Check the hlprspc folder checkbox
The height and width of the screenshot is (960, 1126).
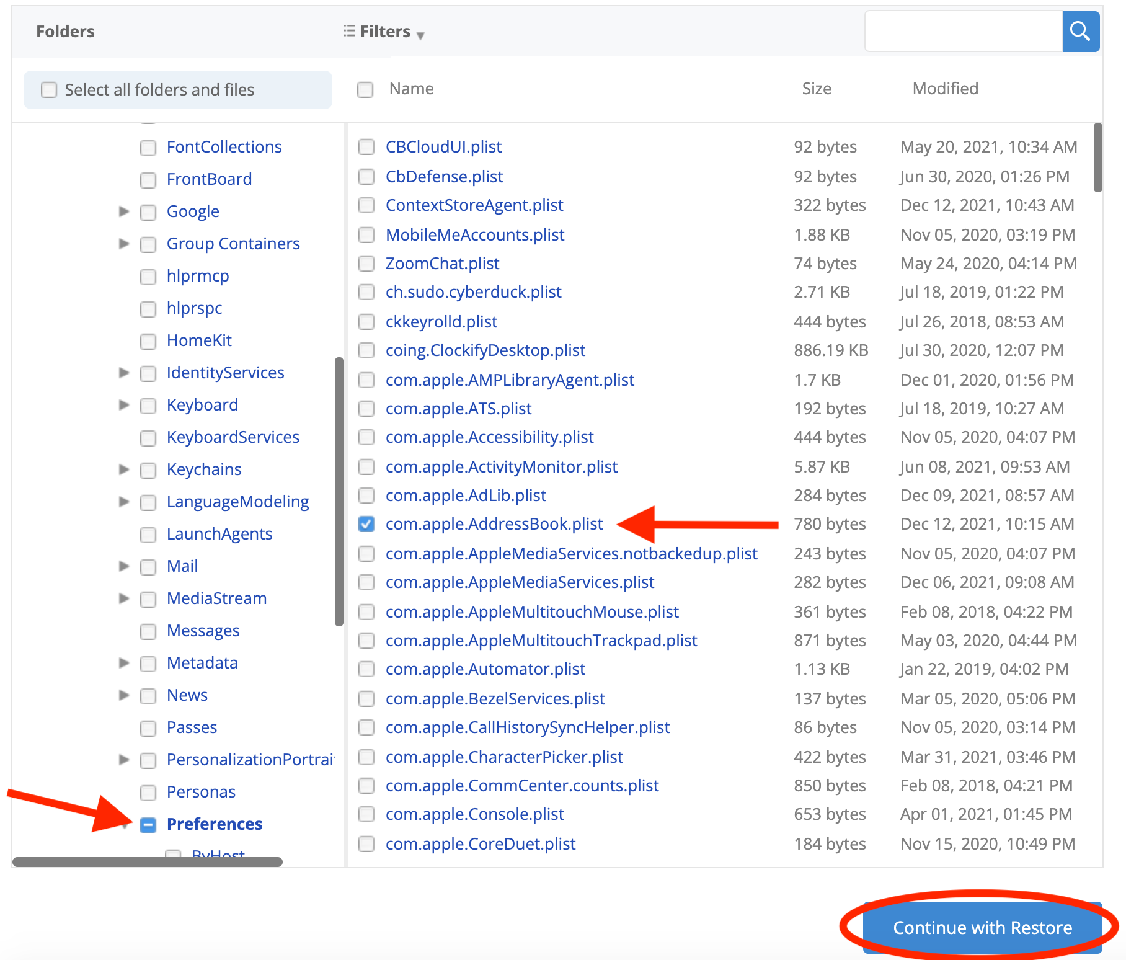coord(148,309)
